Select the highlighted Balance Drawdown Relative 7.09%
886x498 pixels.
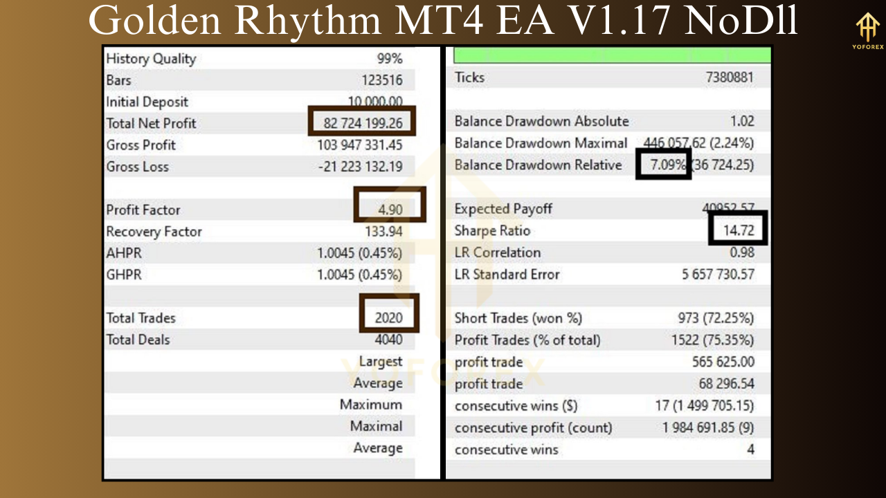pyautogui.click(x=662, y=165)
